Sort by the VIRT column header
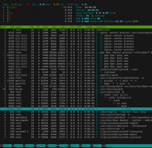 click(45, 27)
